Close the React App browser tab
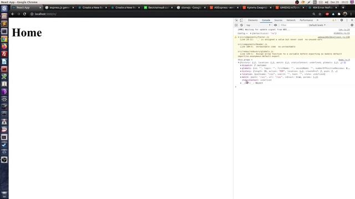The width and height of the screenshot is (355, 199). click(x=40, y=7)
